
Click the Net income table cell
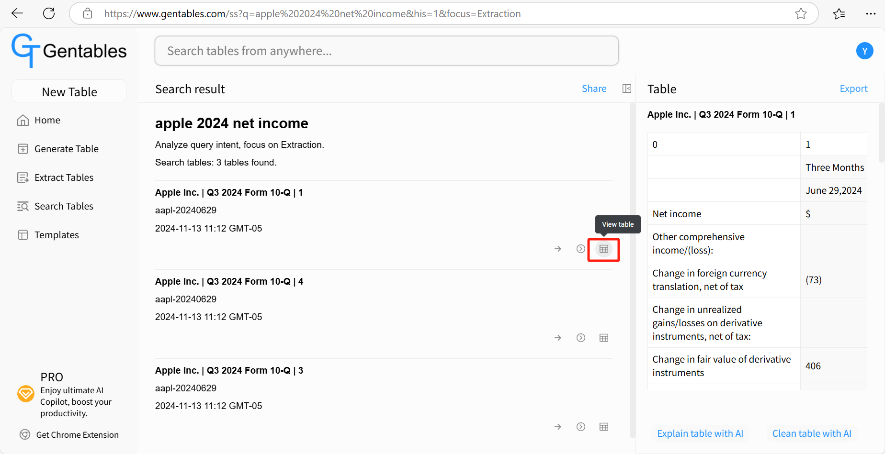coord(724,213)
